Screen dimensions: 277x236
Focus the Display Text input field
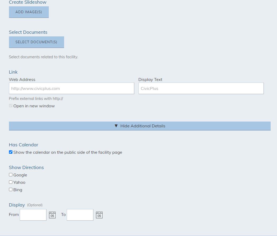point(201,88)
